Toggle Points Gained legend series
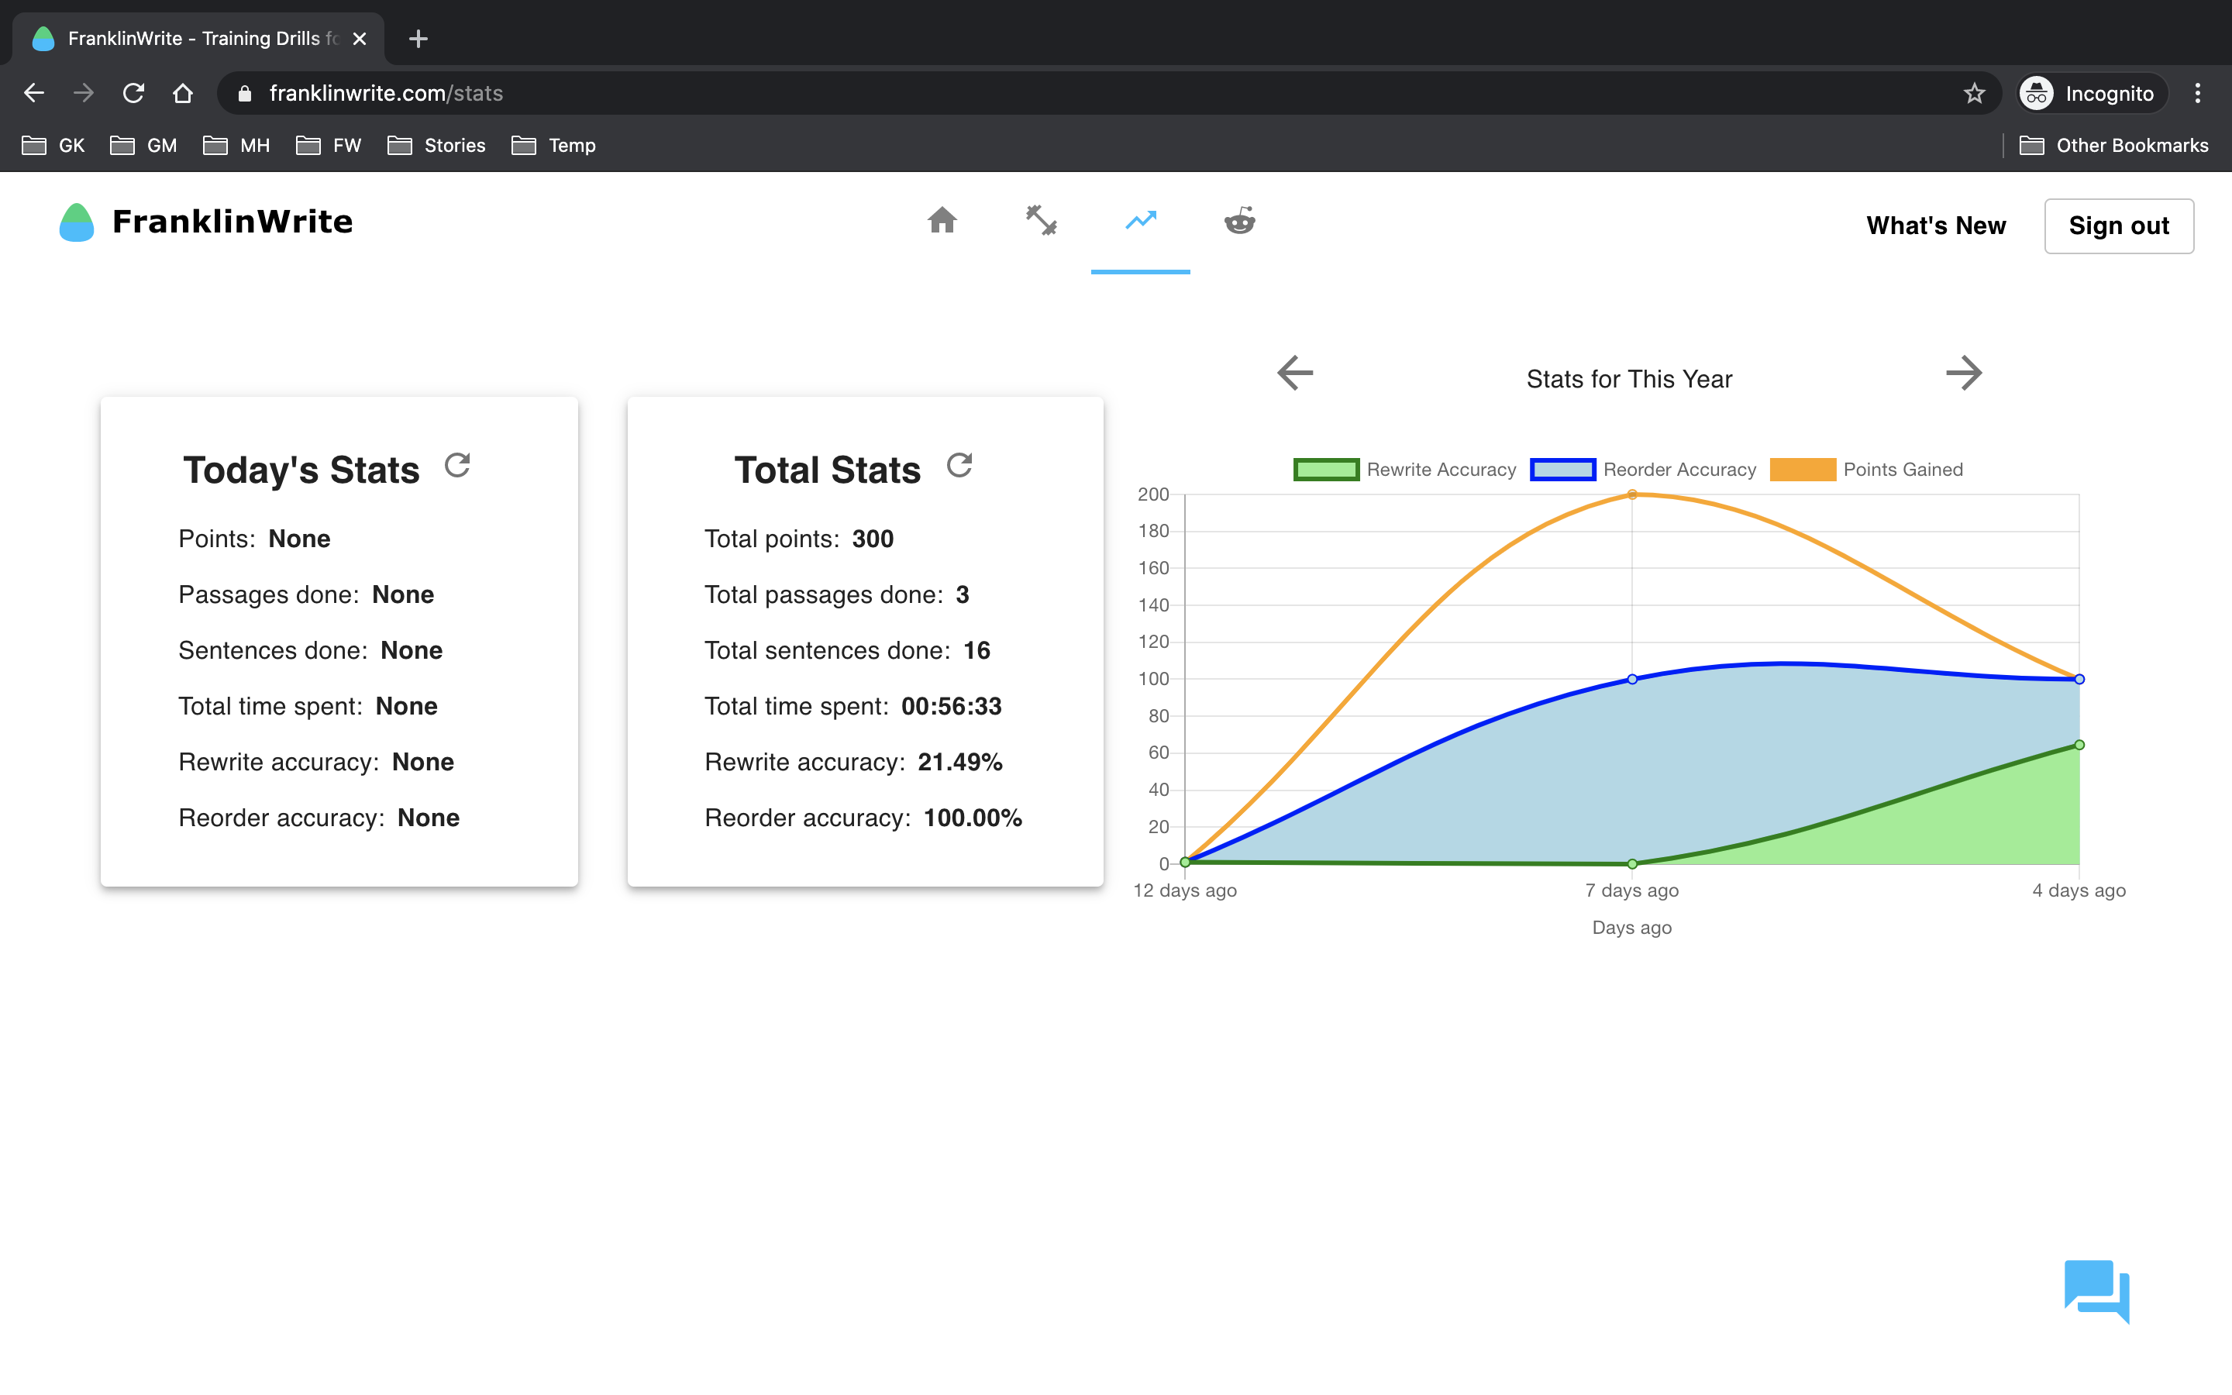The width and height of the screenshot is (2232, 1395). tap(1867, 470)
